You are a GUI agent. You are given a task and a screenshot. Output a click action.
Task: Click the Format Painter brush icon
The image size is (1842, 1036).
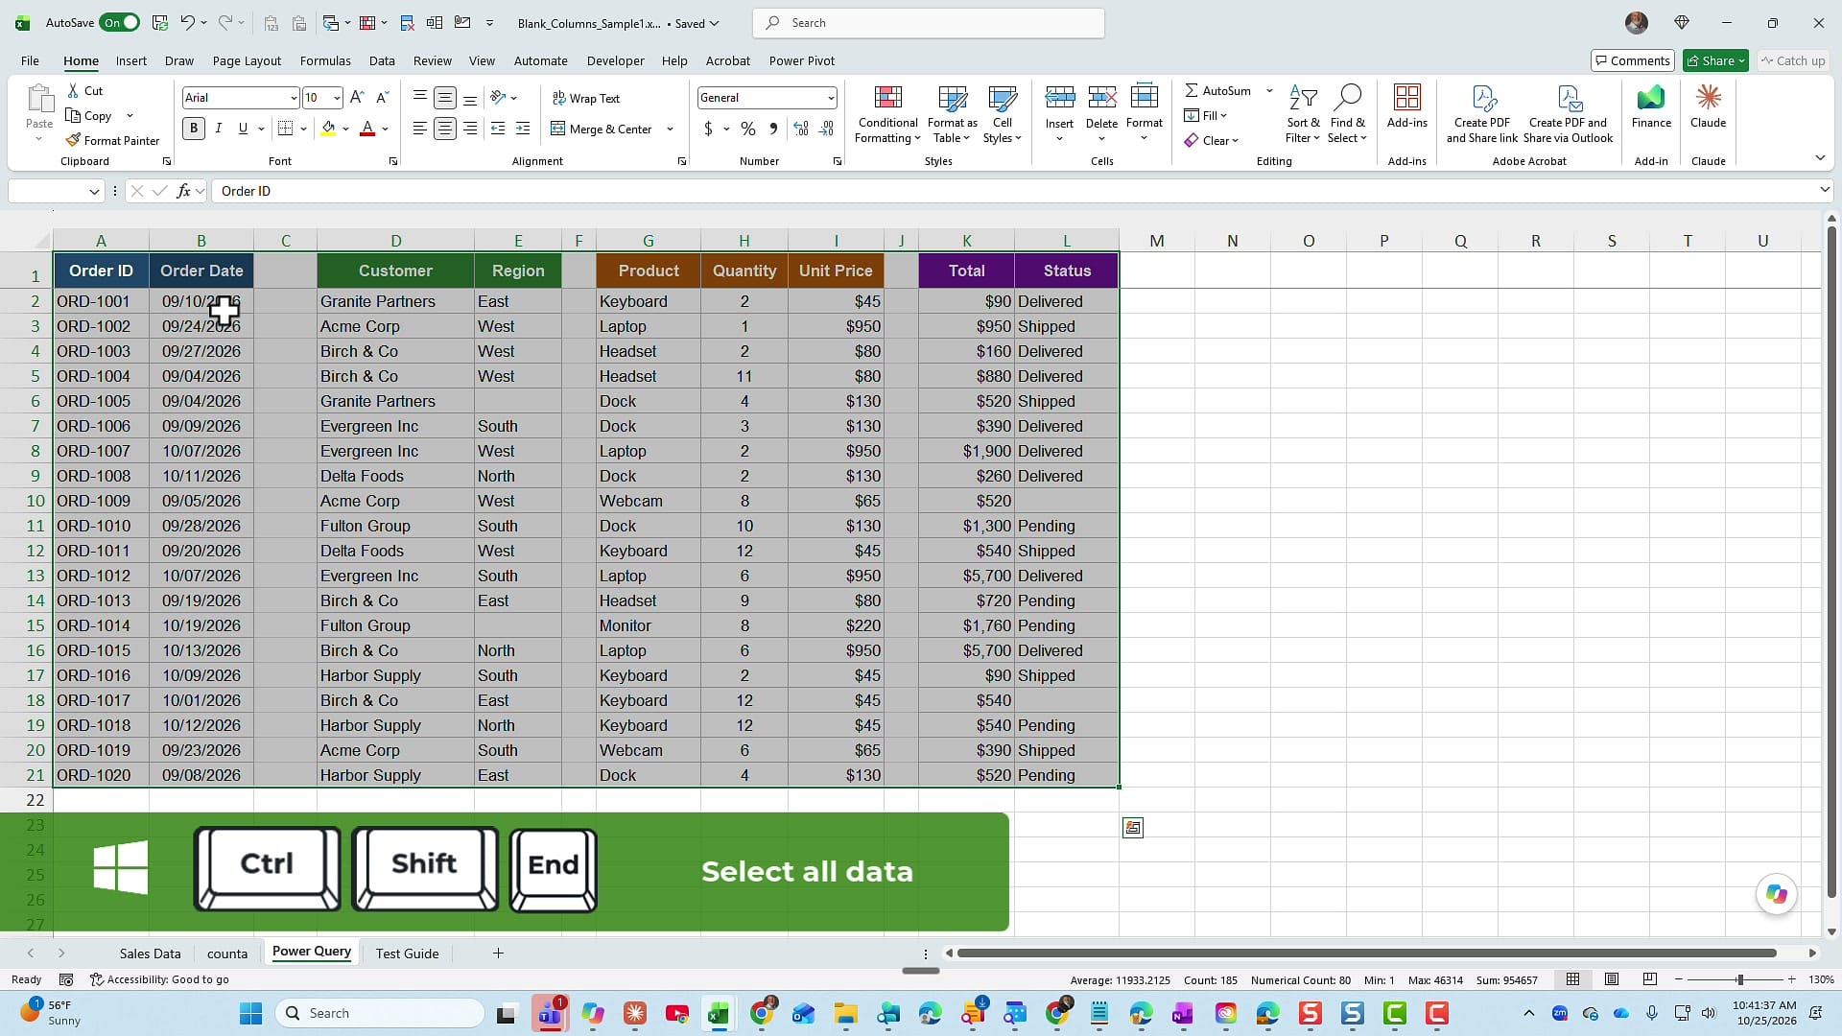pos(73,140)
